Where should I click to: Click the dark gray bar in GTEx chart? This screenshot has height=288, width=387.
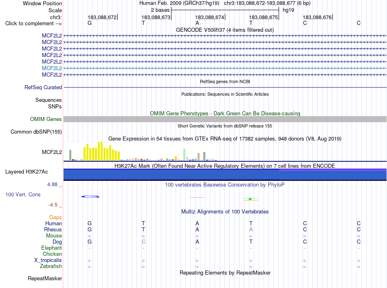point(204,156)
